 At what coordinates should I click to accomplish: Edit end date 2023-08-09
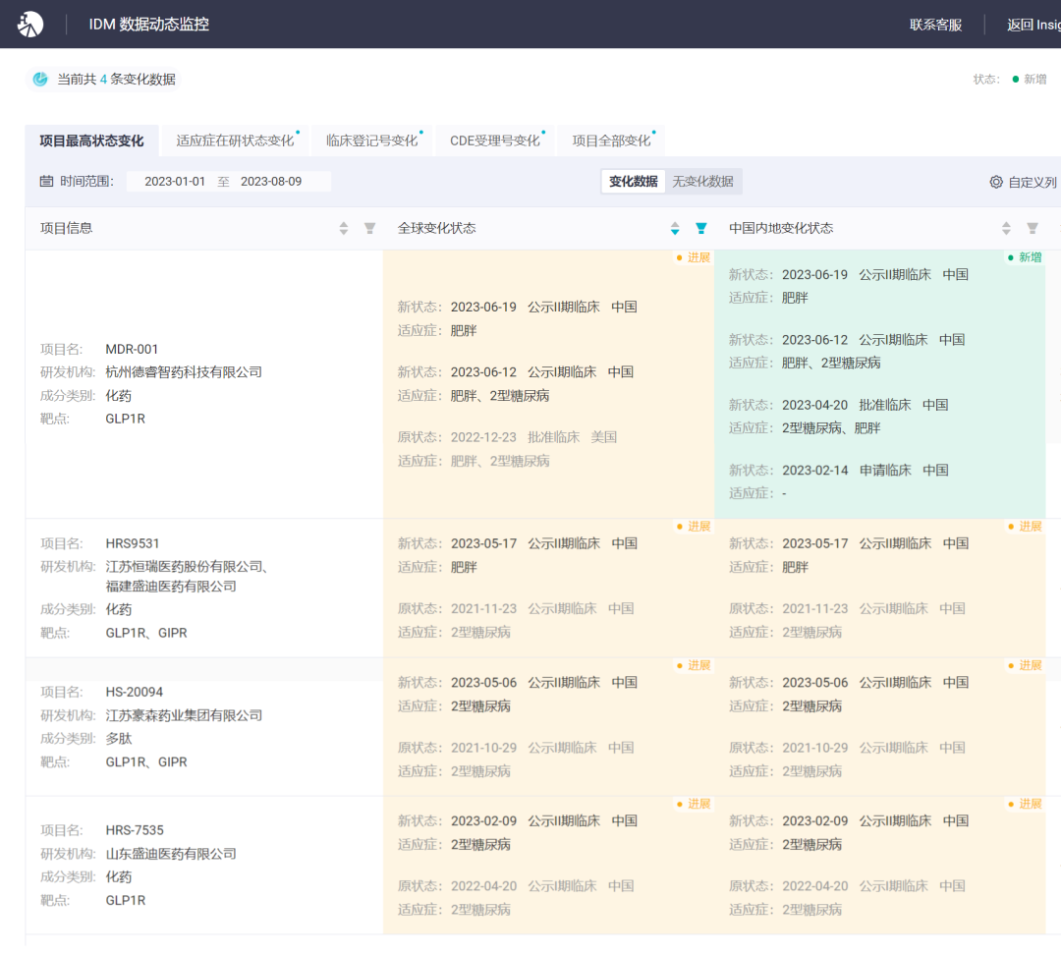271,182
